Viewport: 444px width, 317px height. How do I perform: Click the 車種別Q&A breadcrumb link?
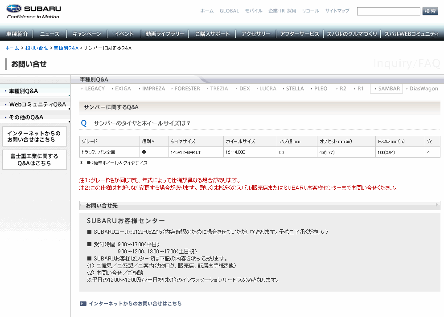[66, 48]
